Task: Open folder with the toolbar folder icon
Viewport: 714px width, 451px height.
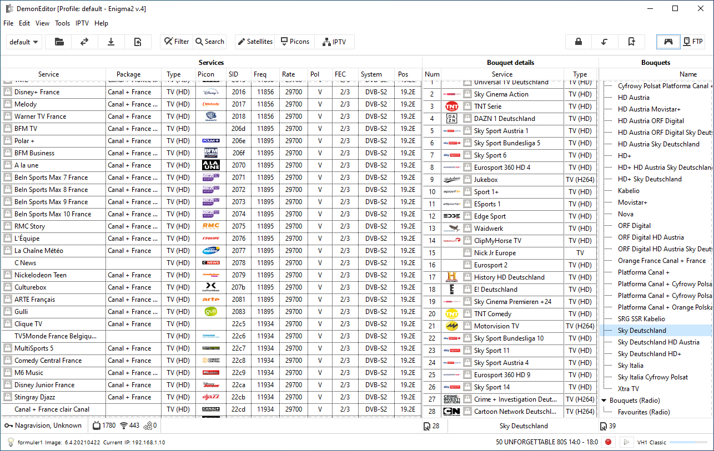Action: (x=58, y=42)
